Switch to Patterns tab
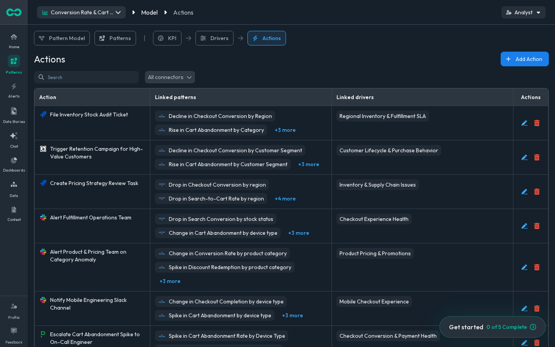 point(115,38)
